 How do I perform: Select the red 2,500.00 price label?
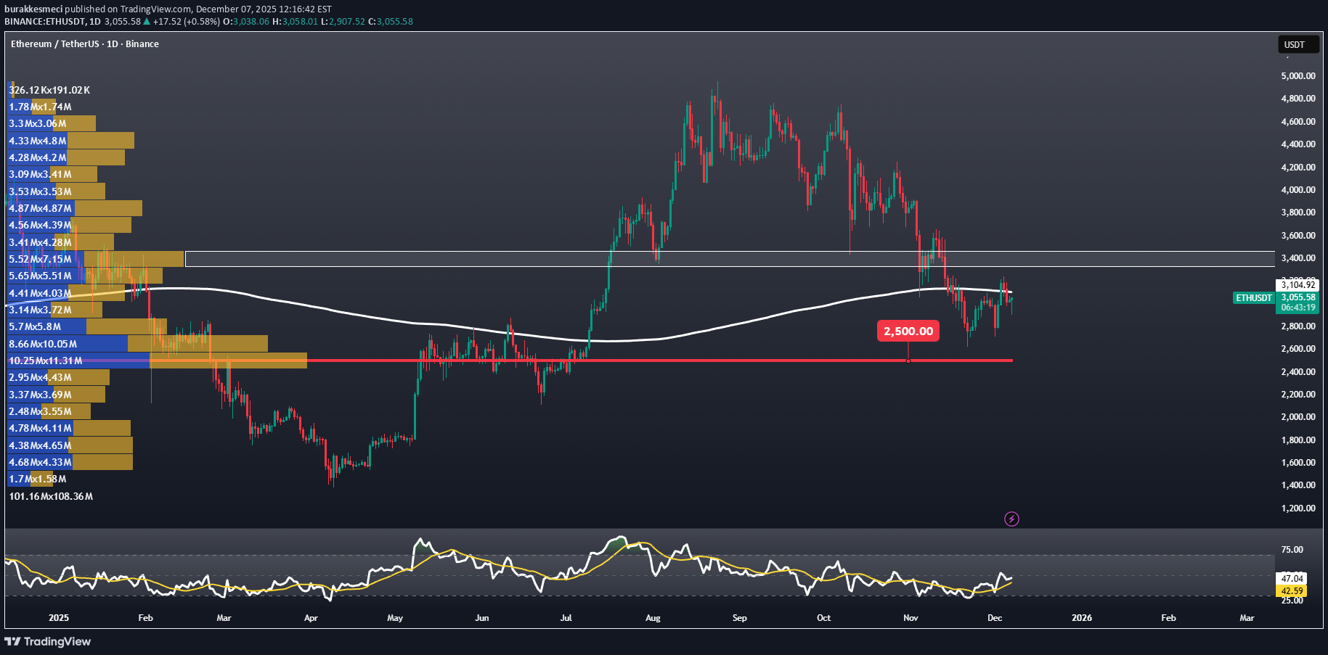click(x=908, y=331)
